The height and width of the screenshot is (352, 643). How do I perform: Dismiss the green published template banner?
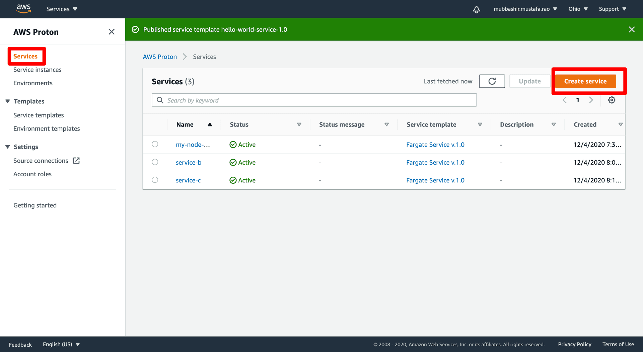(632, 29)
